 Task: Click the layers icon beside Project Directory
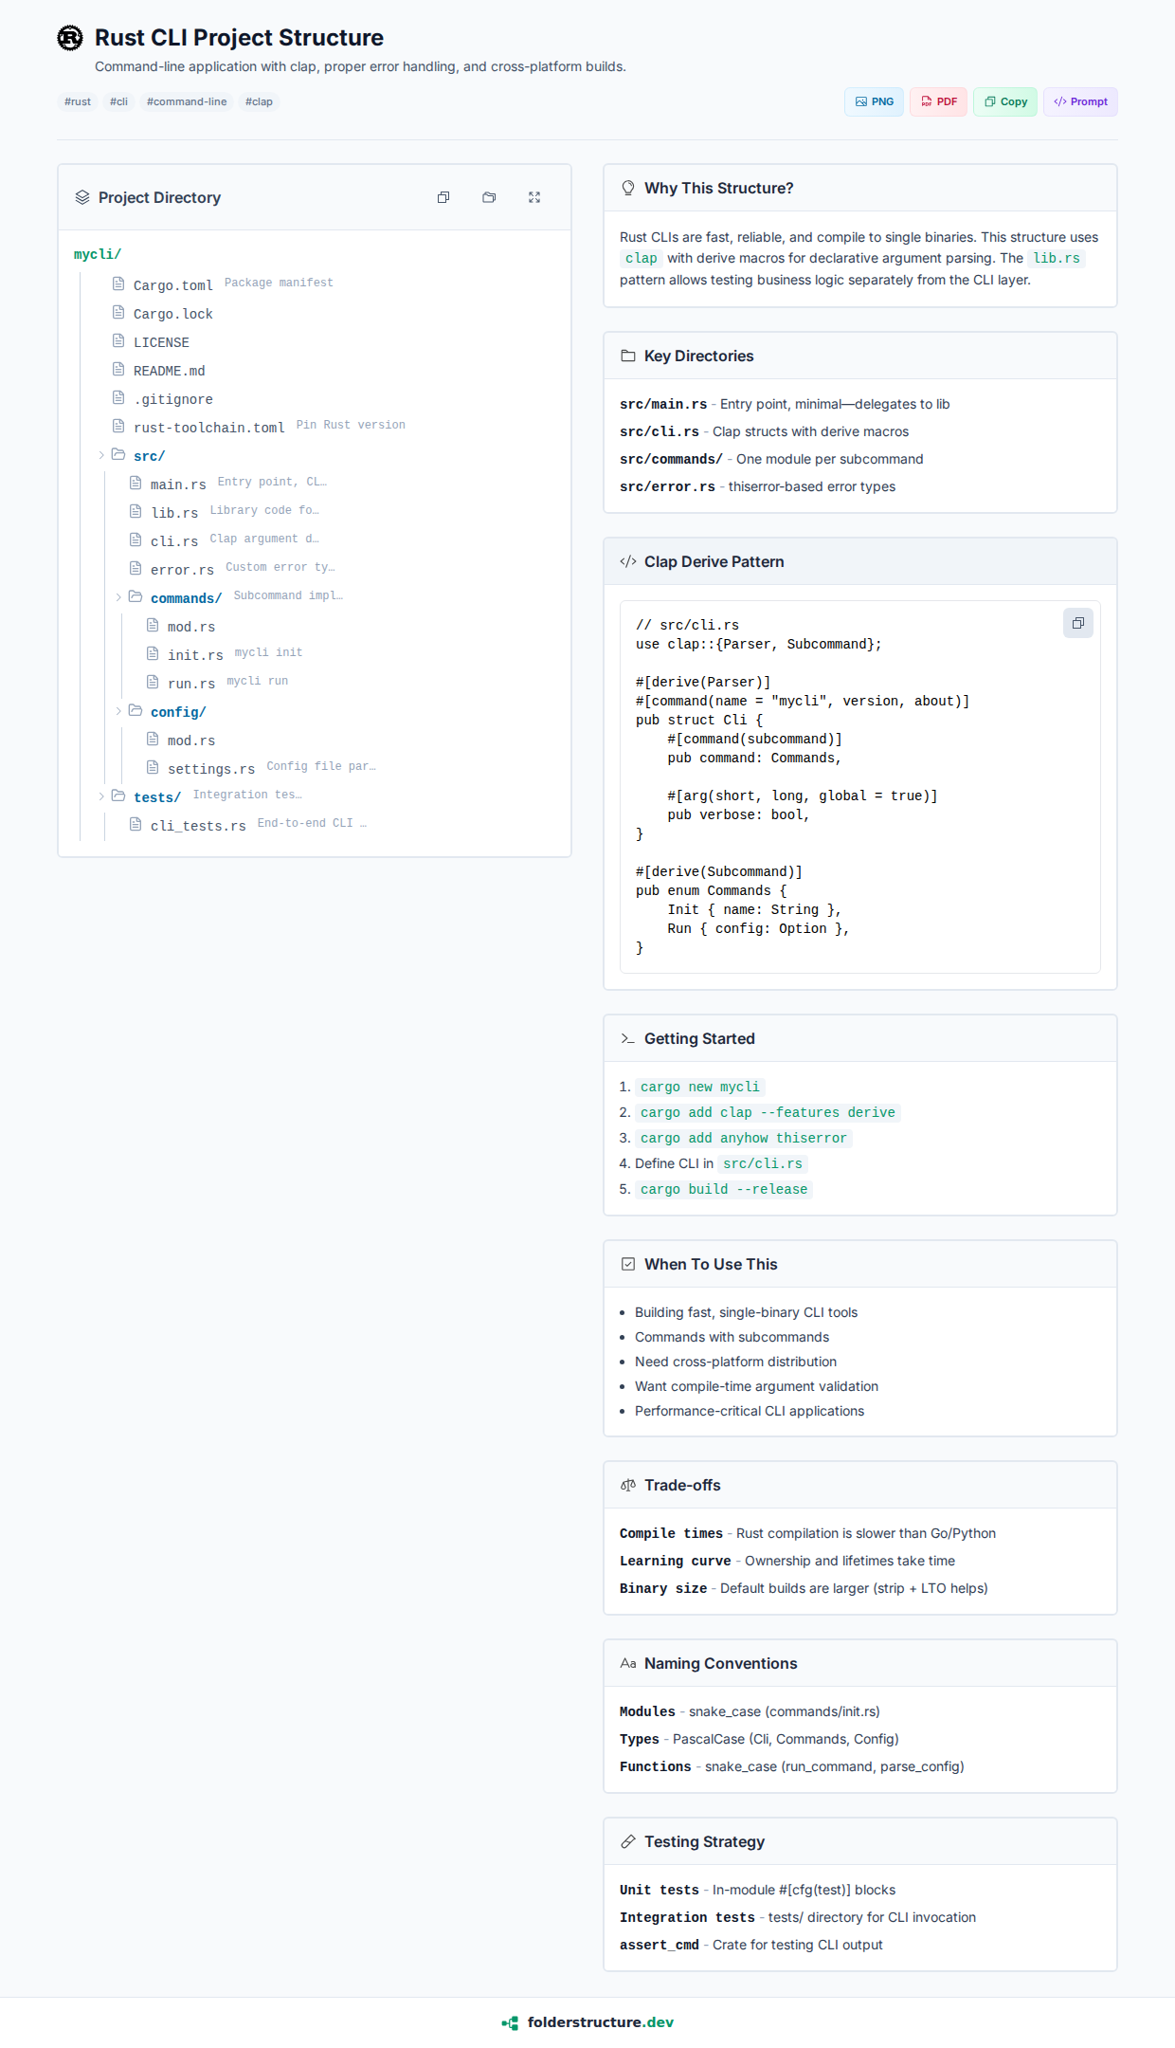pyautogui.click(x=82, y=197)
